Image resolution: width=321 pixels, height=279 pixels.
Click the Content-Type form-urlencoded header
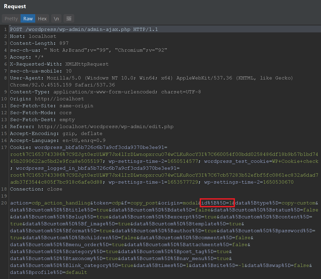tap(105, 92)
